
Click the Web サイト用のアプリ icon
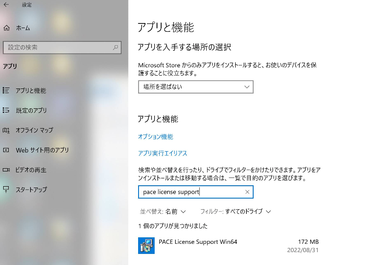click(6, 150)
